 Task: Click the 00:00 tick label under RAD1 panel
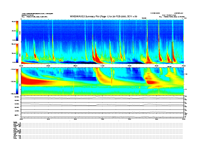[21, 66]
